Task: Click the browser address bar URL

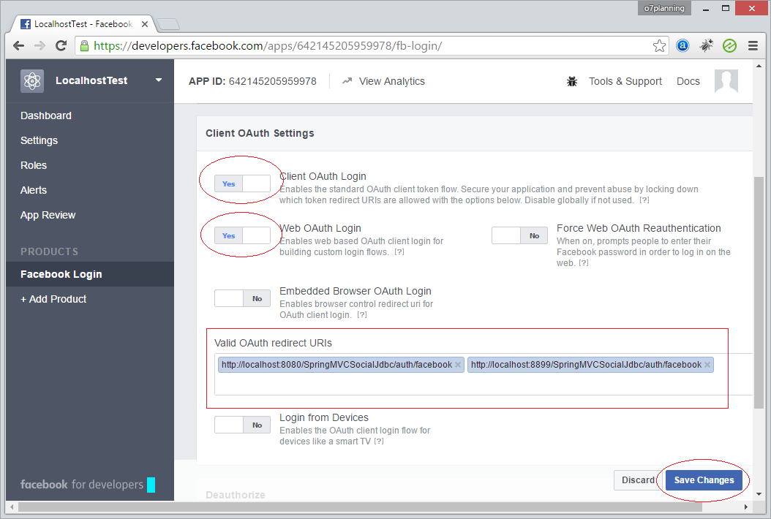Action: click(x=268, y=46)
